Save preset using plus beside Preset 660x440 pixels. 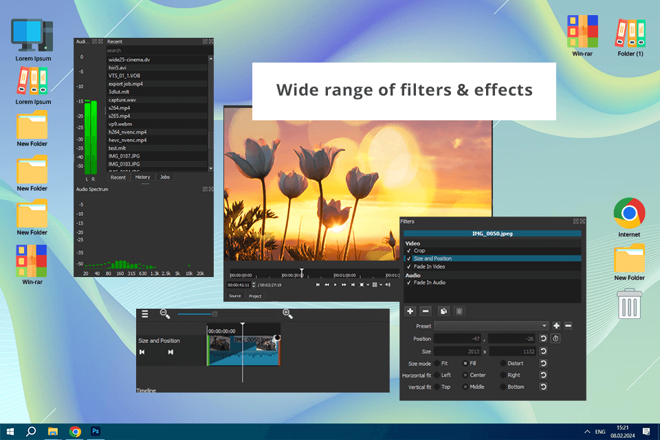[556, 326]
